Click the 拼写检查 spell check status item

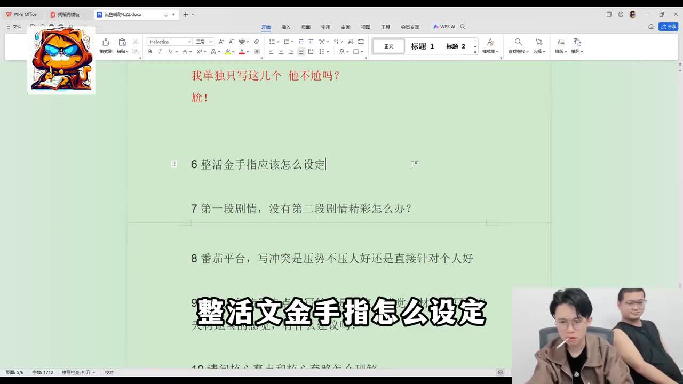[x=78, y=372]
